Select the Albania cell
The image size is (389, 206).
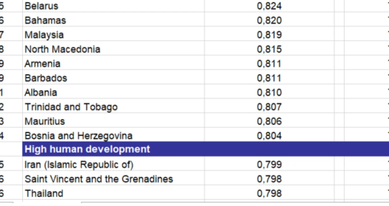click(x=41, y=92)
